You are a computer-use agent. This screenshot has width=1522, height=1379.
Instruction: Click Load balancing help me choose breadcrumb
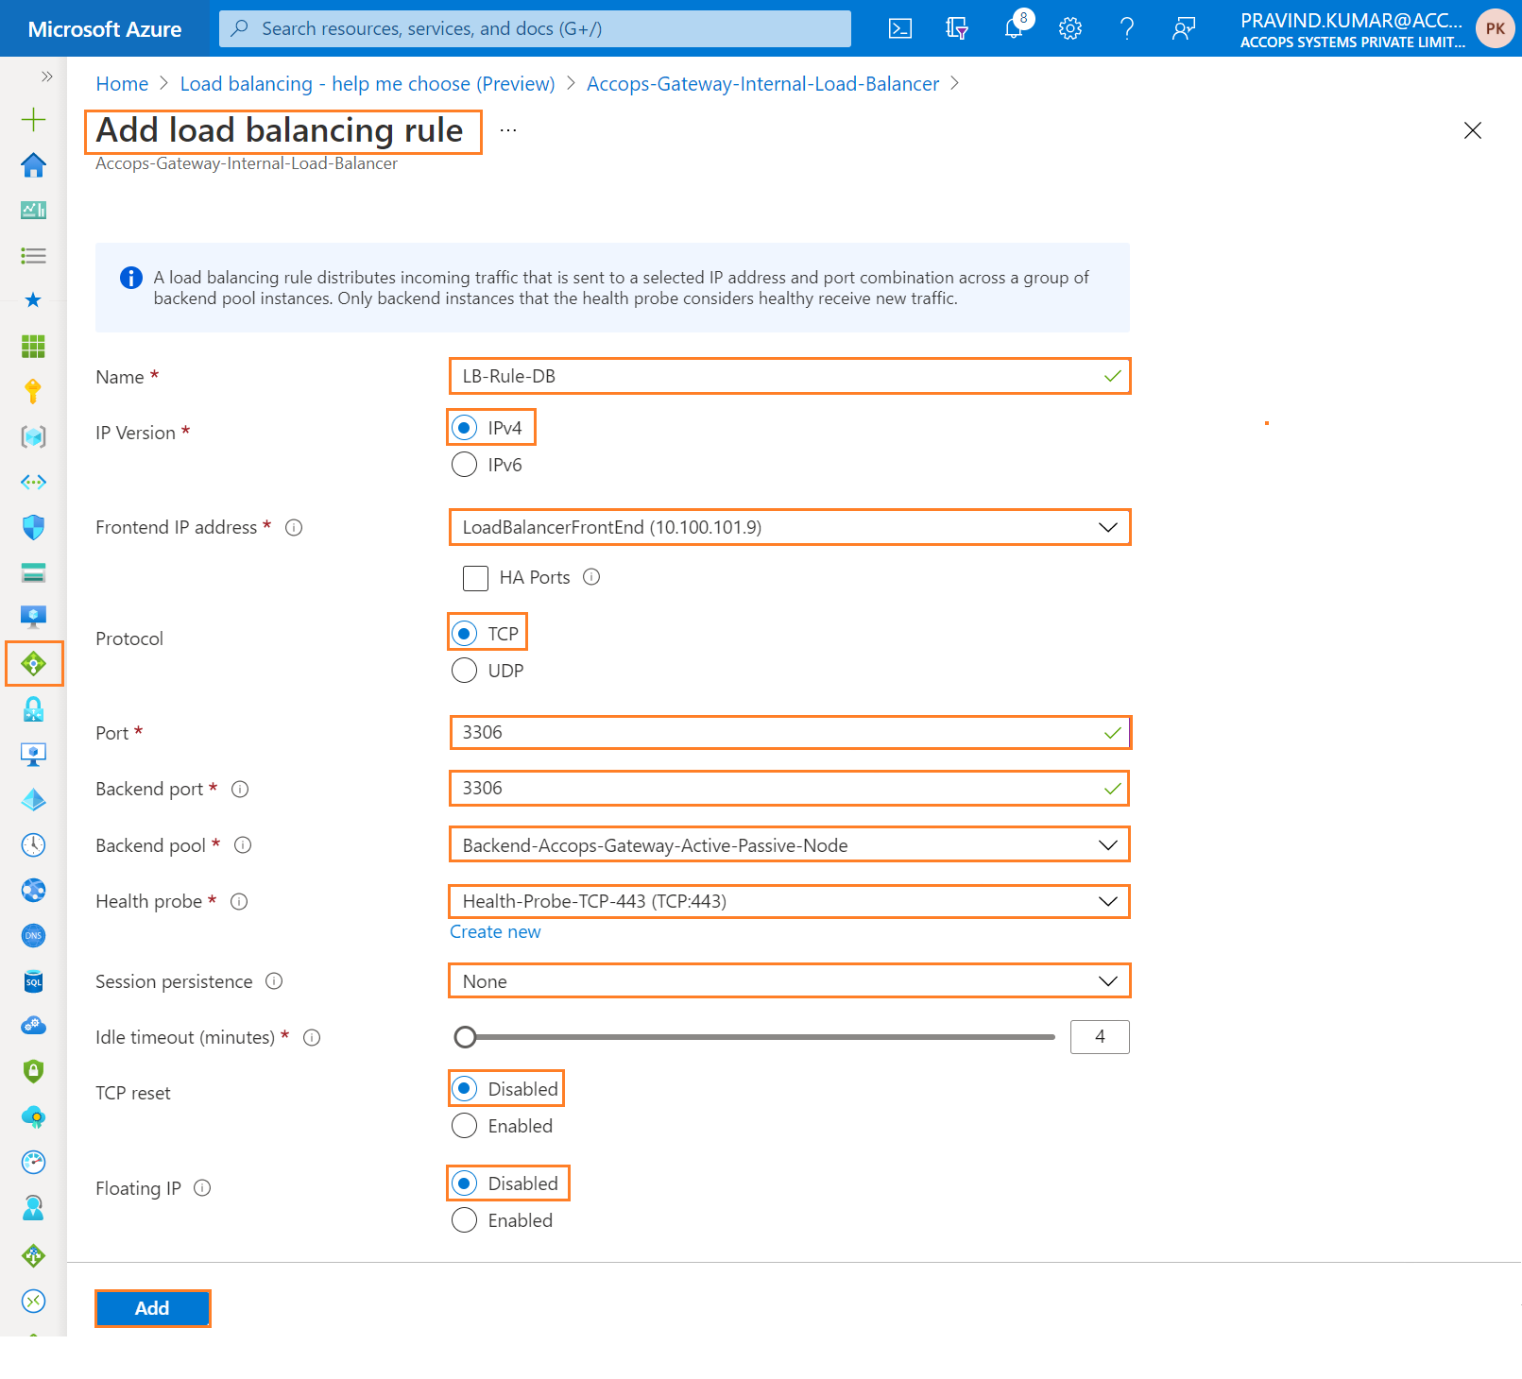click(x=368, y=84)
